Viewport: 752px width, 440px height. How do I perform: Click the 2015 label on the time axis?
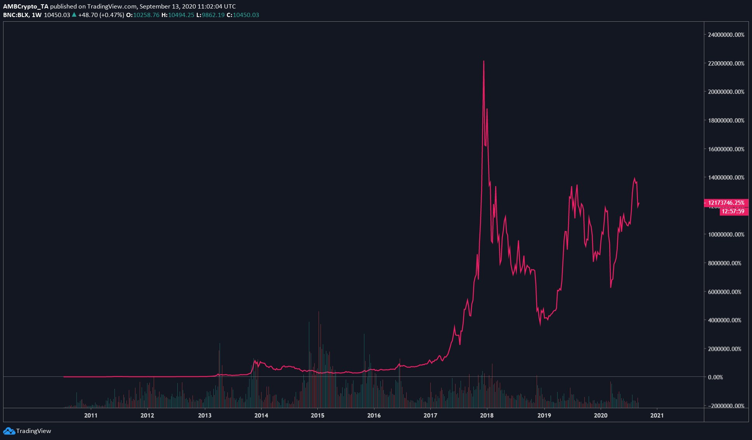click(317, 416)
